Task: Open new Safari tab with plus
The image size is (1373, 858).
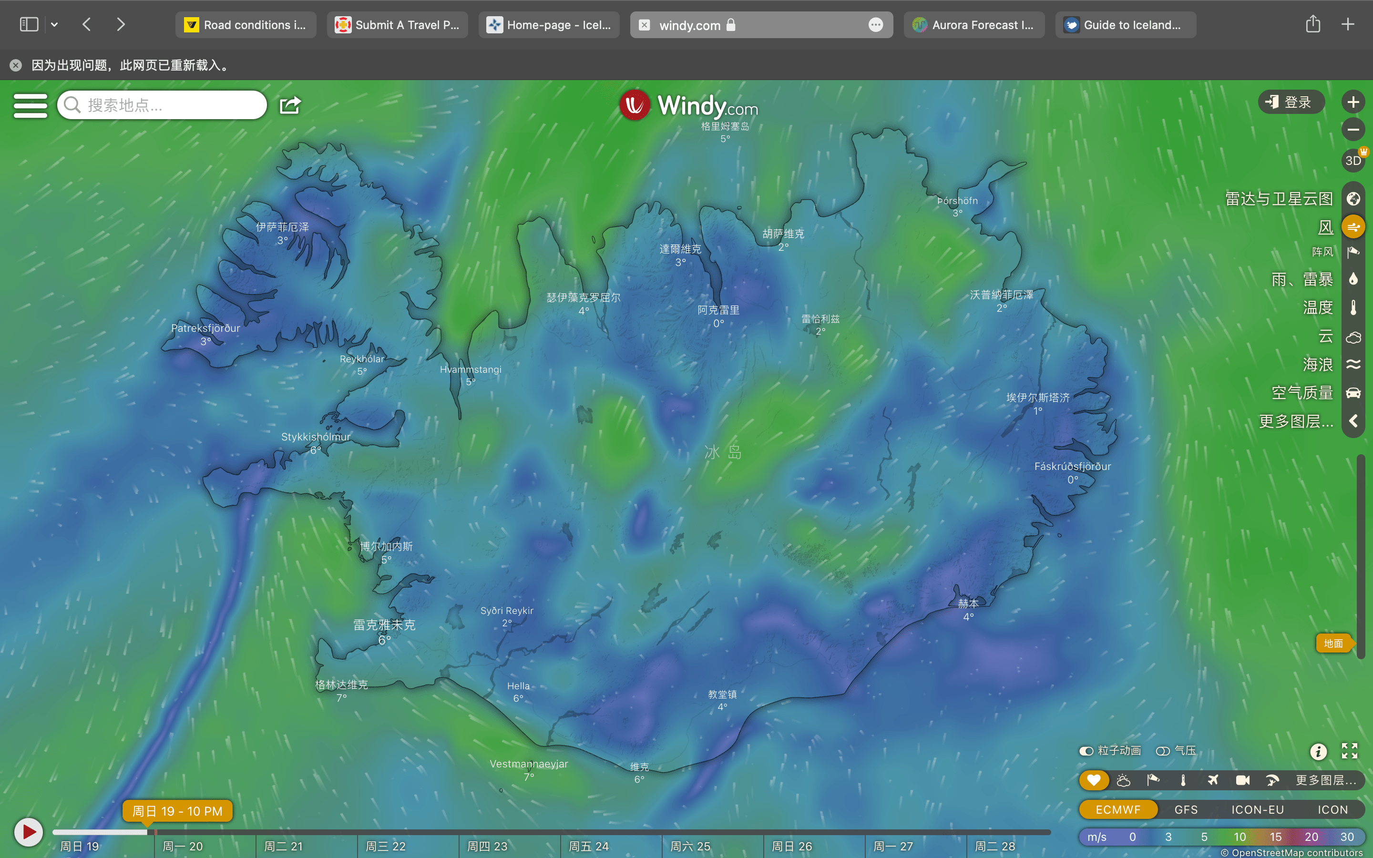Action: pyautogui.click(x=1348, y=24)
